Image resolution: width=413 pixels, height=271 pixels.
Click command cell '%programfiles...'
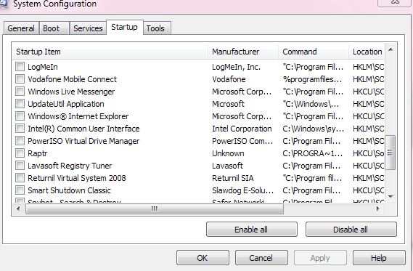click(x=312, y=79)
